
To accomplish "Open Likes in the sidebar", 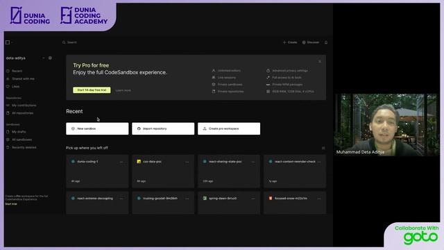I will [x=15, y=86].
